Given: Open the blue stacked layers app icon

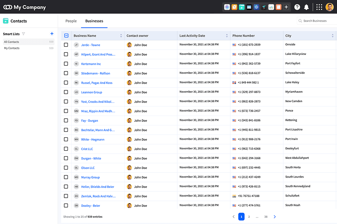Looking at the screenshot, I should [256, 7].
